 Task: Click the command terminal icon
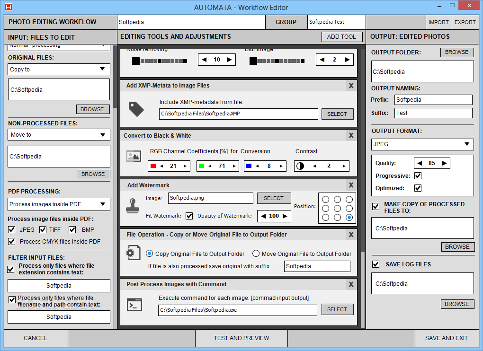pyautogui.click(x=134, y=305)
